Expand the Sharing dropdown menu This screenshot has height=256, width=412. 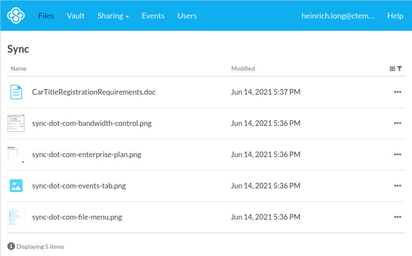(113, 16)
